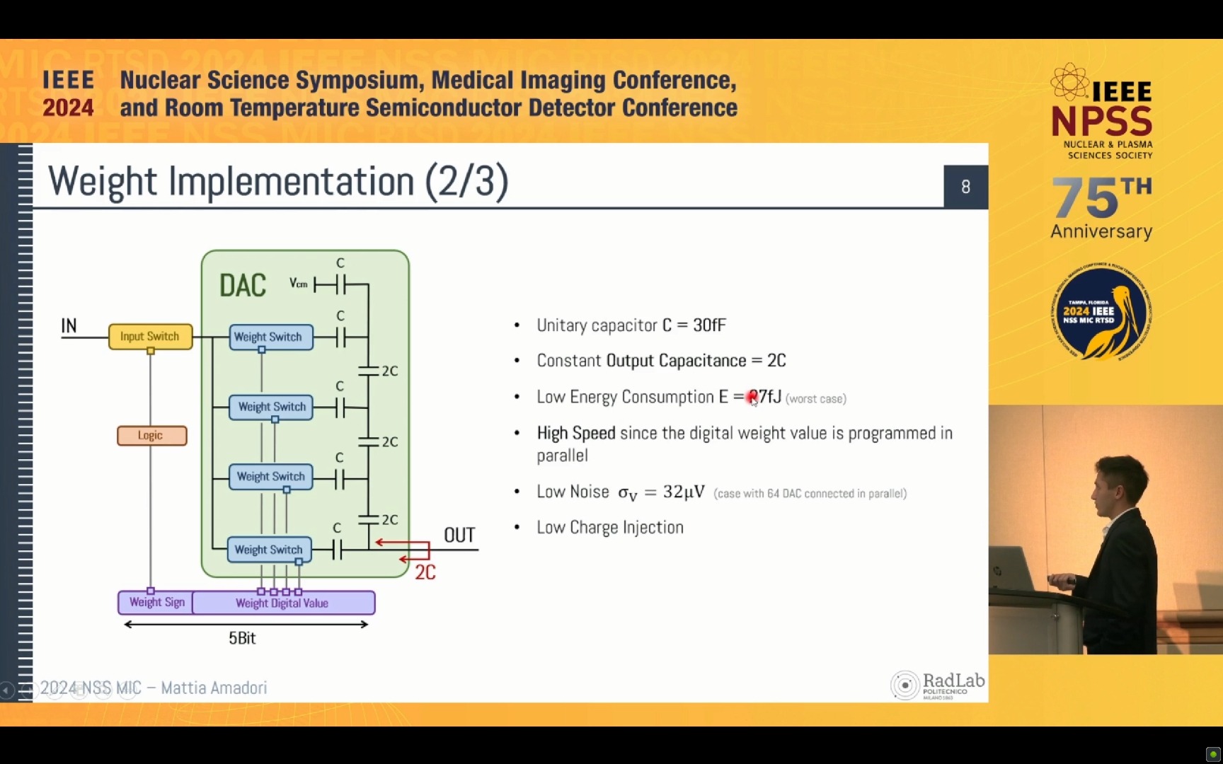Click the green status indicator icon
This screenshot has height=764, width=1223.
coord(1213,754)
